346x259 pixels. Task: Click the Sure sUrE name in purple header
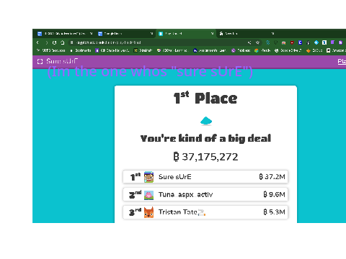click(62, 61)
